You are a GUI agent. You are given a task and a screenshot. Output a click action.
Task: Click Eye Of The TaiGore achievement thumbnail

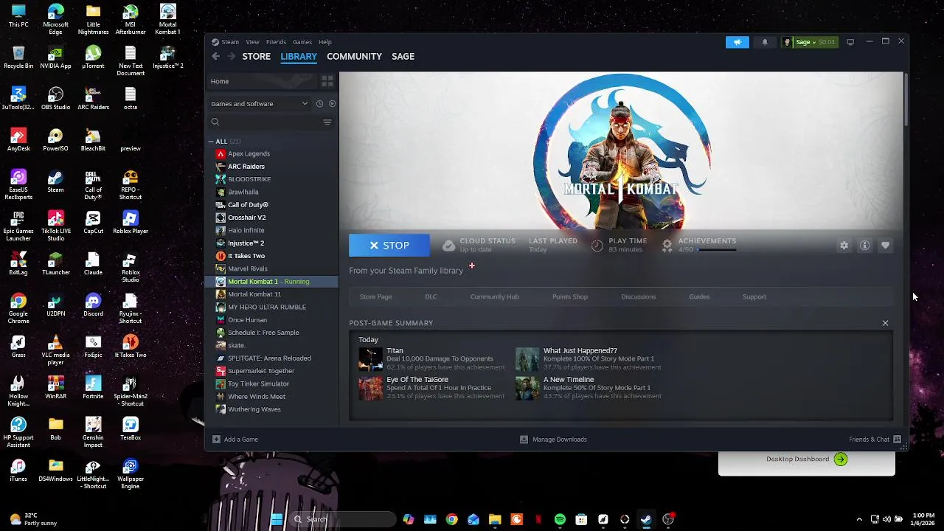coord(371,388)
